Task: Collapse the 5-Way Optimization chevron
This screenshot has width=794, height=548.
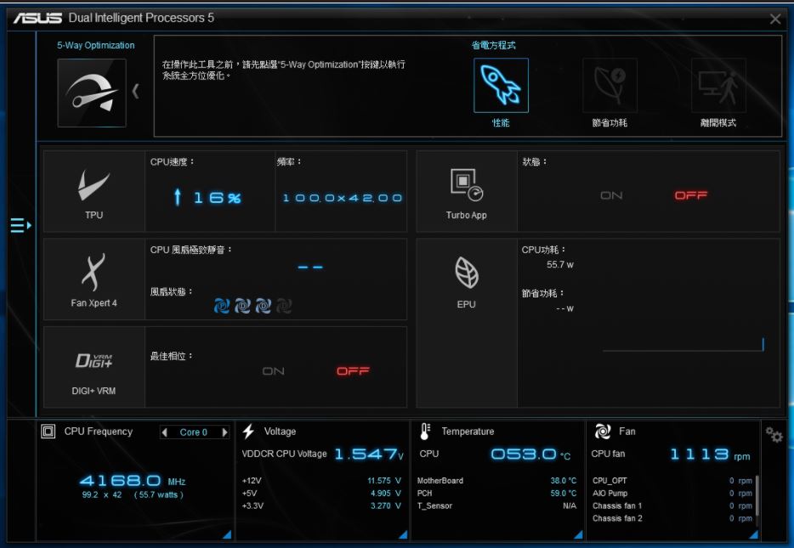Action: pyautogui.click(x=135, y=91)
